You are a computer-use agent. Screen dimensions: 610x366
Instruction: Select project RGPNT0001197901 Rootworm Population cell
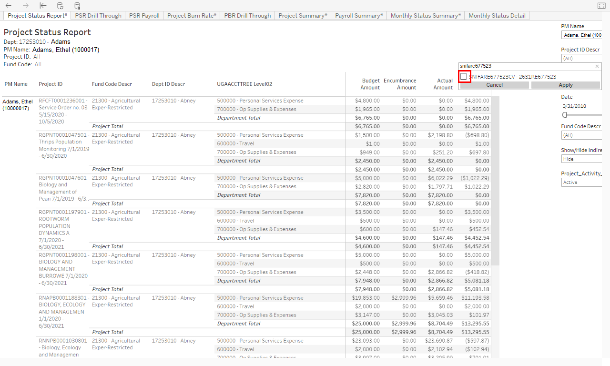point(63,230)
